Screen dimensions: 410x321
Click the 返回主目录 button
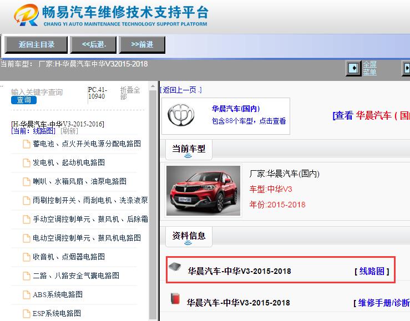37,45
